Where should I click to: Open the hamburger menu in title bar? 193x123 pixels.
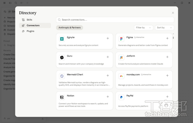click(5, 3)
